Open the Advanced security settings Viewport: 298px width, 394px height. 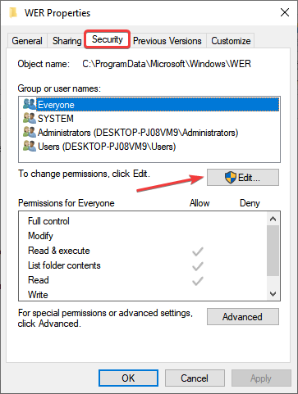243,317
